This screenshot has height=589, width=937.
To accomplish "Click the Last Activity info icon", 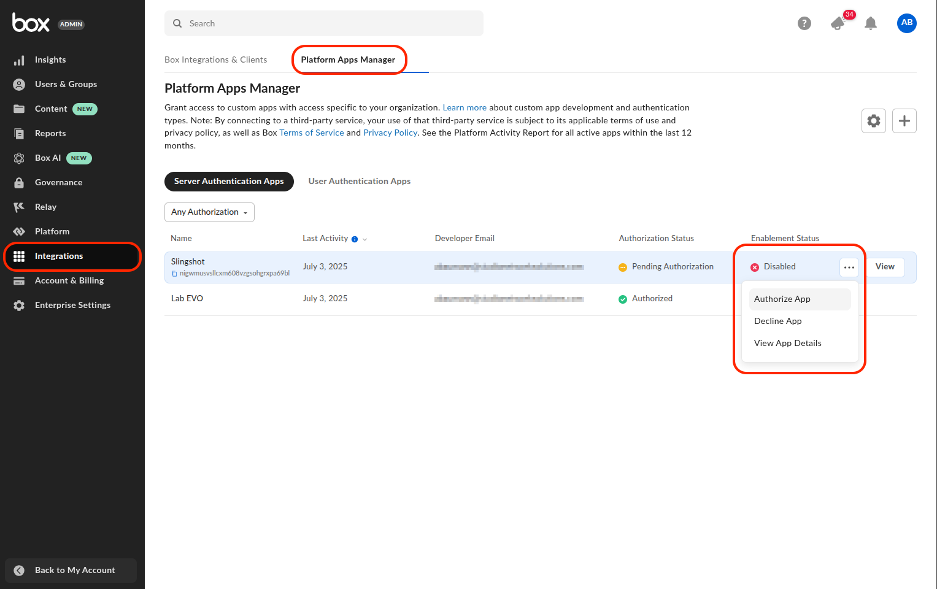I will [355, 239].
